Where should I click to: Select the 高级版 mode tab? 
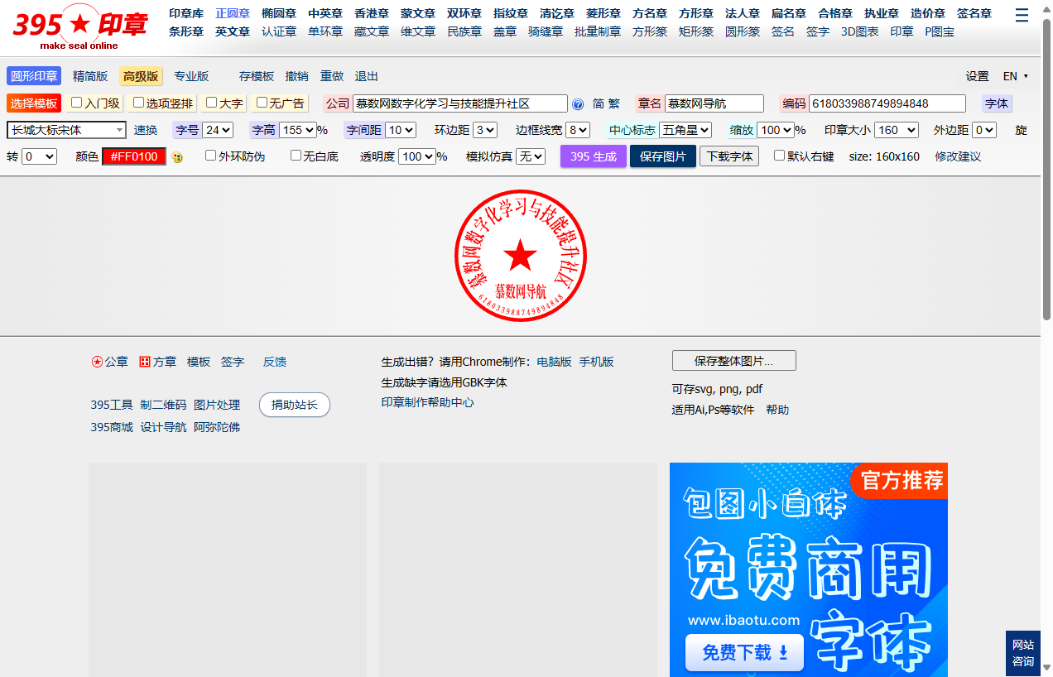[x=142, y=75]
